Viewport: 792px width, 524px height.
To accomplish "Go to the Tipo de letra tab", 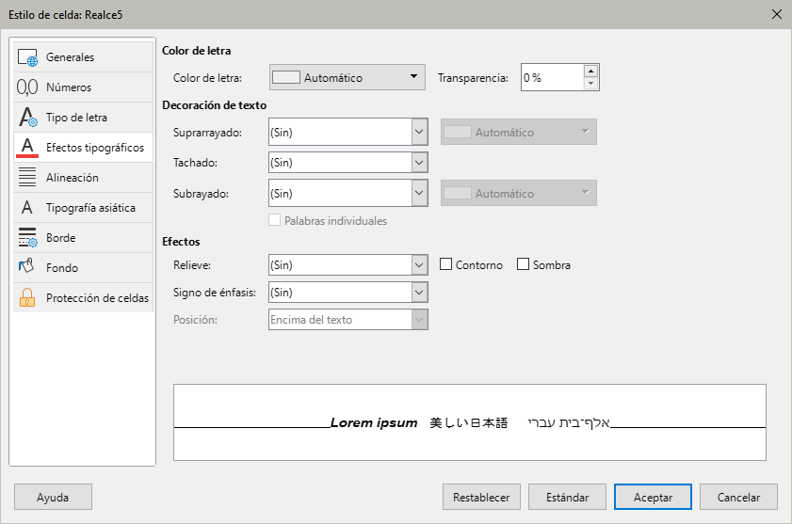I will tap(83, 117).
